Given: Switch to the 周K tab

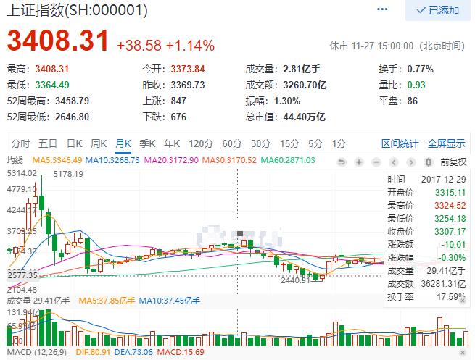Looking at the screenshot, I should click(99, 143).
